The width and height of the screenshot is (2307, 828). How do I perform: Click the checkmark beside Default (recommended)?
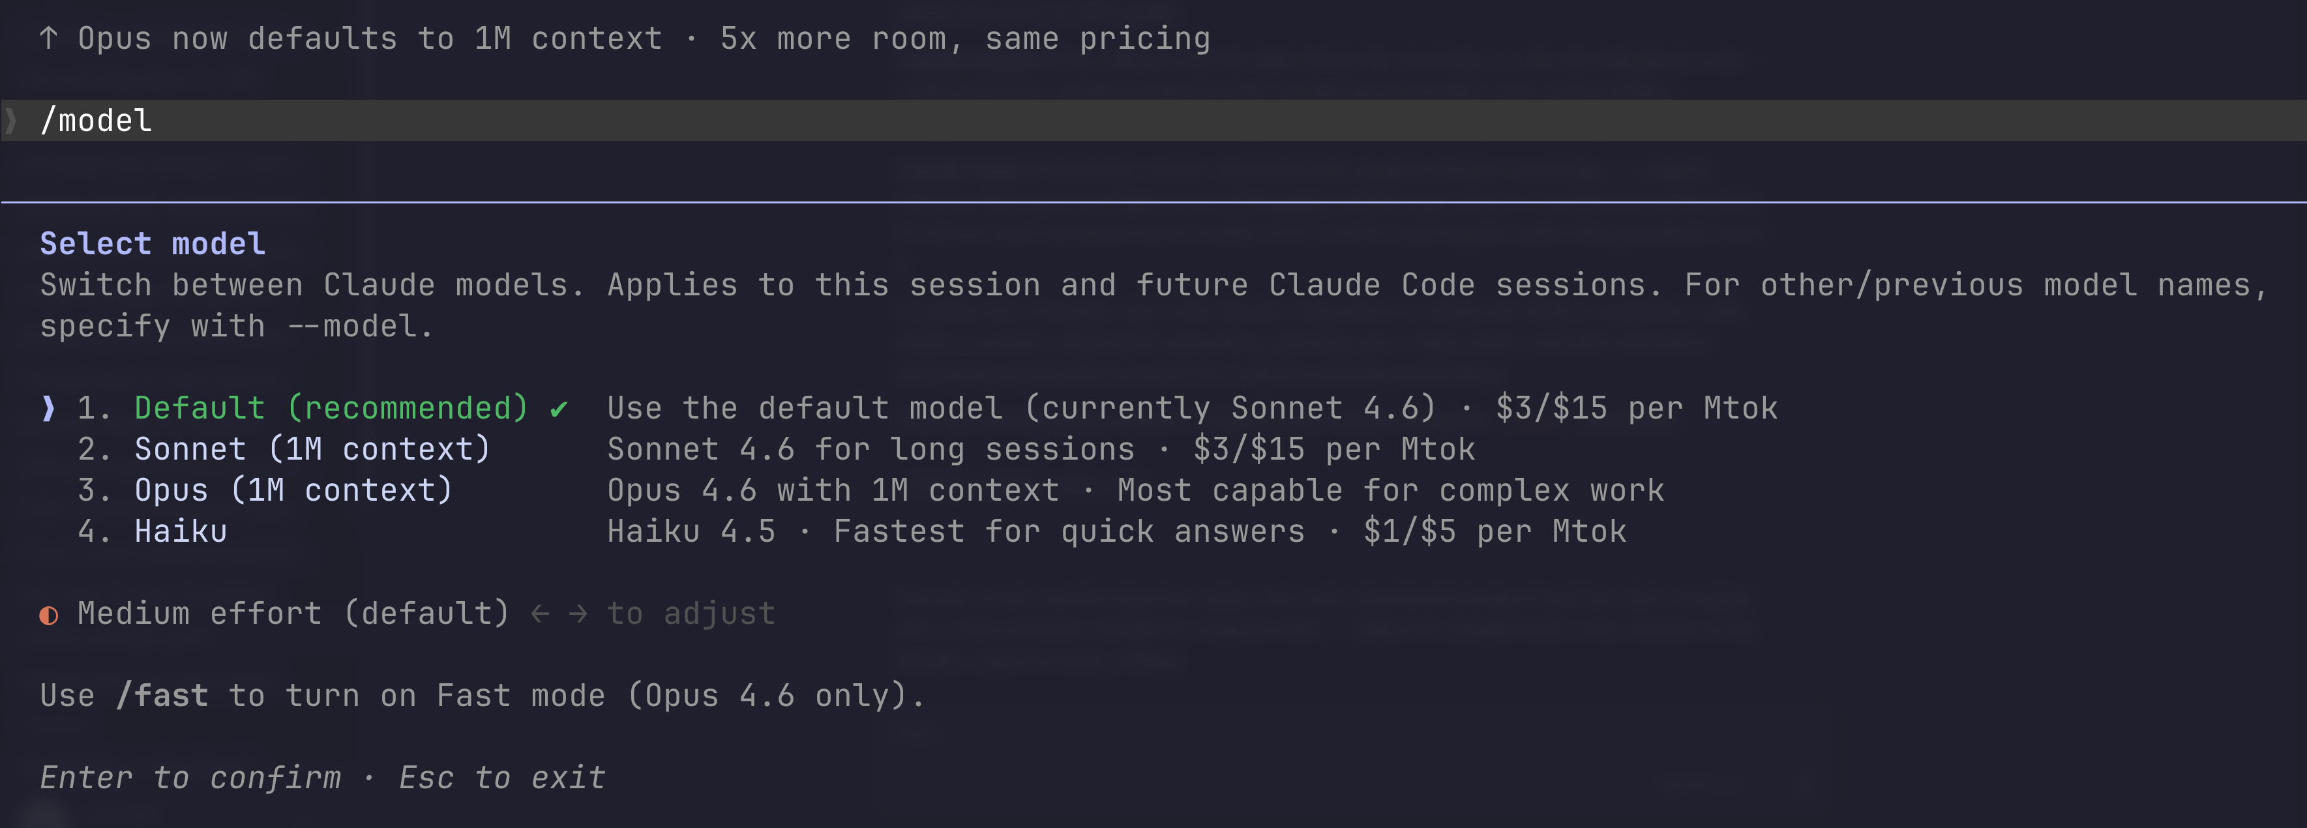[x=559, y=407]
